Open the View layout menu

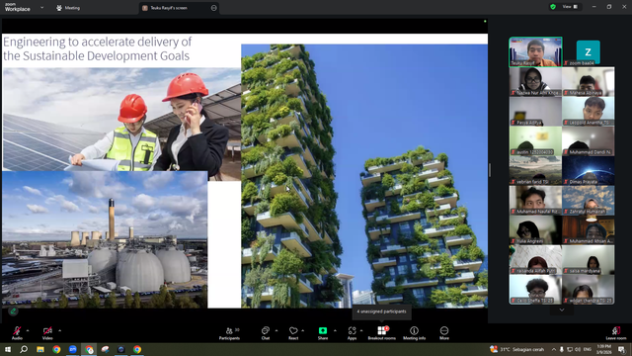(570, 7)
